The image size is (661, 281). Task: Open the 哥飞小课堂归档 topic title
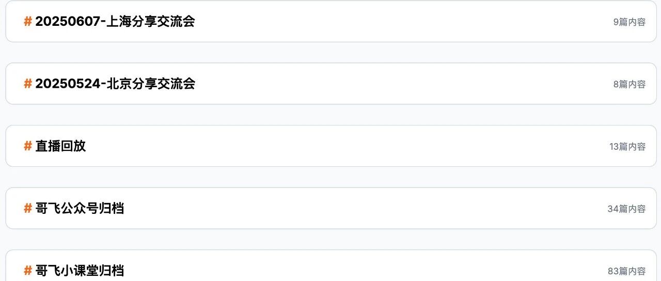pyautogui.click(x=80, y=270)
